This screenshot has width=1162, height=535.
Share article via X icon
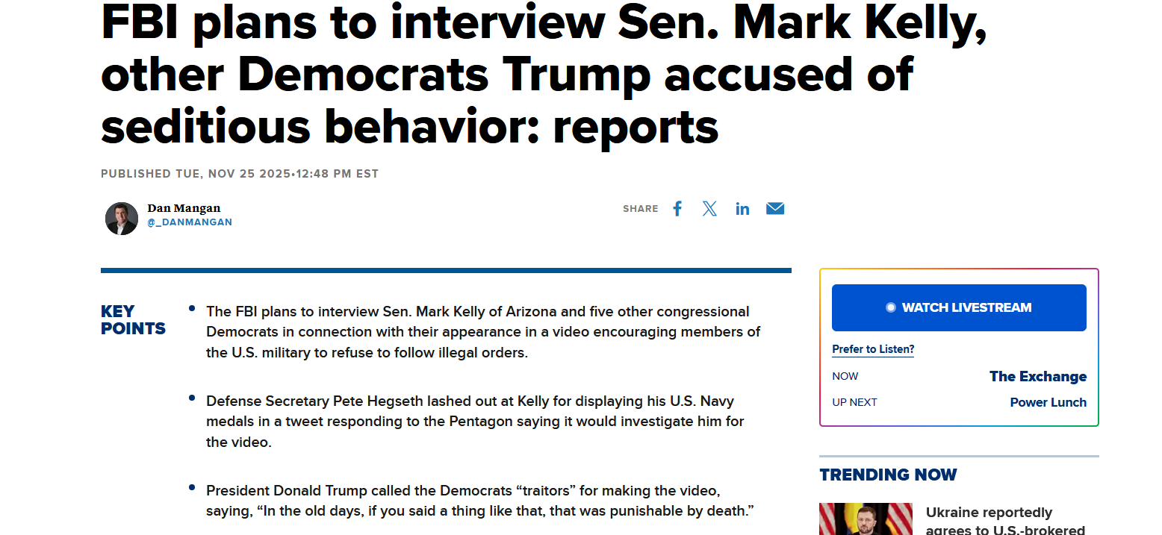(x=709, y=209)
